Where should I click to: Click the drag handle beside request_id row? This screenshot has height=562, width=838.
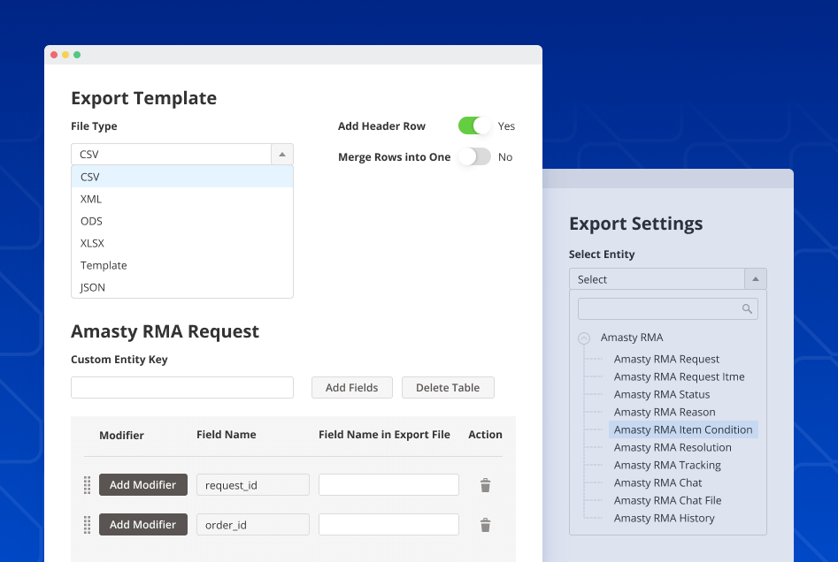coord(87,484)
